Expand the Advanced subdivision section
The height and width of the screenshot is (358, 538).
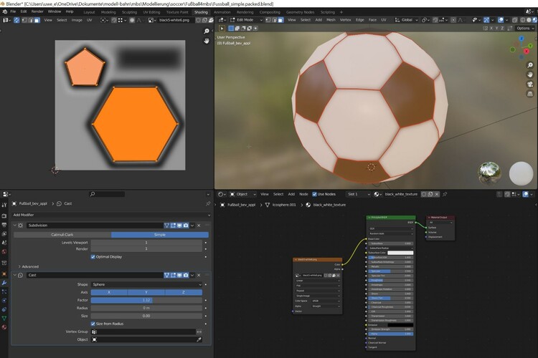[30, 266]
